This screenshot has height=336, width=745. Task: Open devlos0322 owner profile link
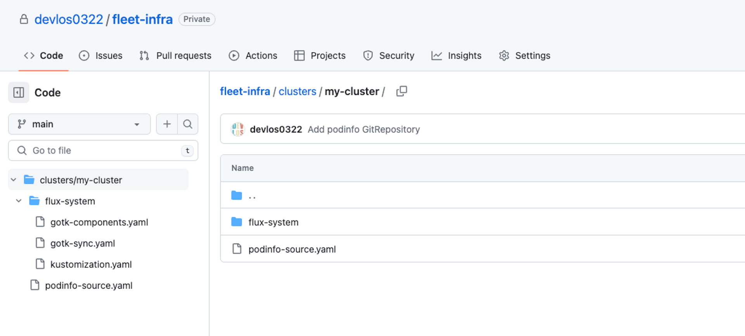tap(69, 19)
